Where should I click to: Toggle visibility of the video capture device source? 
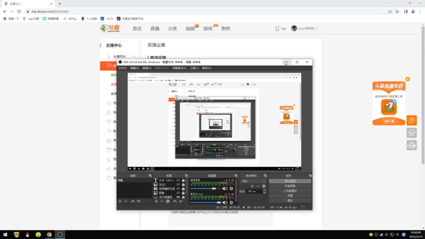(178, 189)
